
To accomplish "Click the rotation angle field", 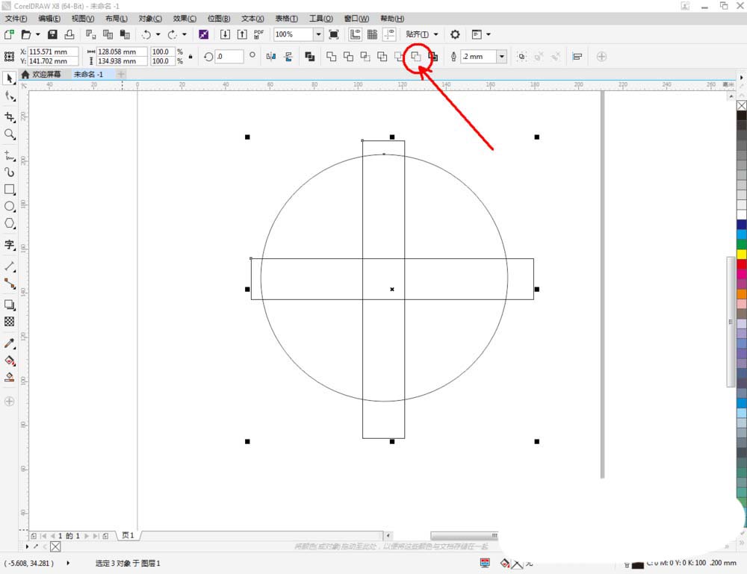I will (229, 56).
